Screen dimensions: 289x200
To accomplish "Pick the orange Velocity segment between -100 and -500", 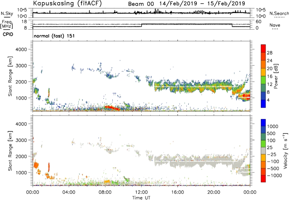I will pos(263,165).
